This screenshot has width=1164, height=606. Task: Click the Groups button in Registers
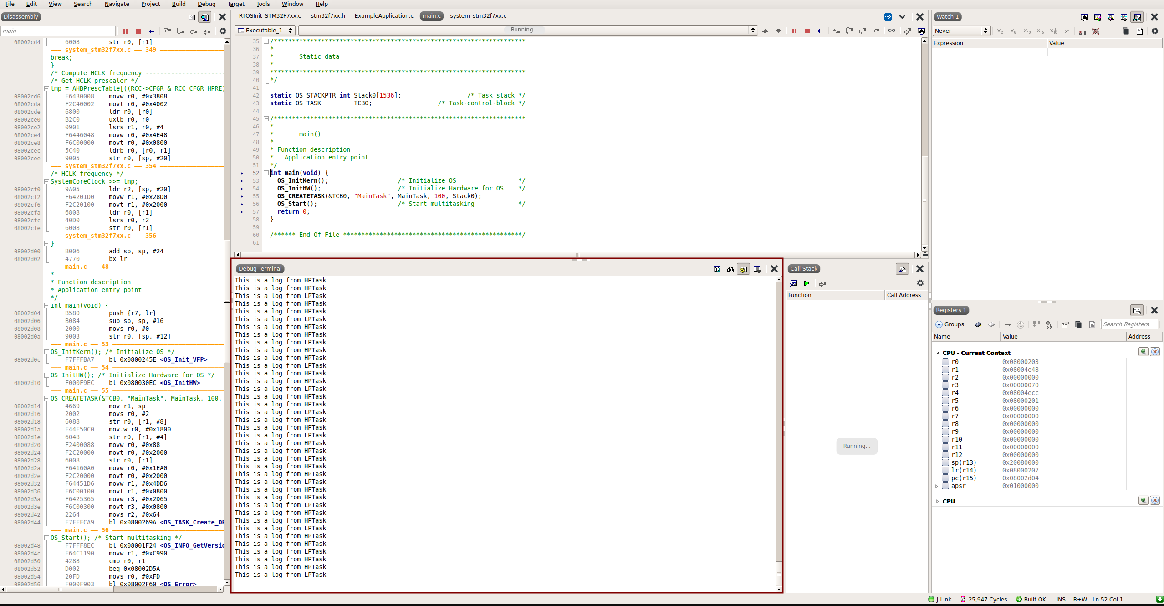tap(950, 324)
